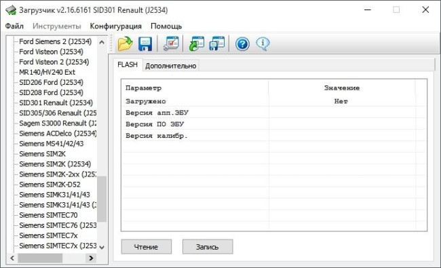Image resolution: width=441 pixels, height=268 pixels.
Task: Click the Параметр column header
Action: point(143,88)
